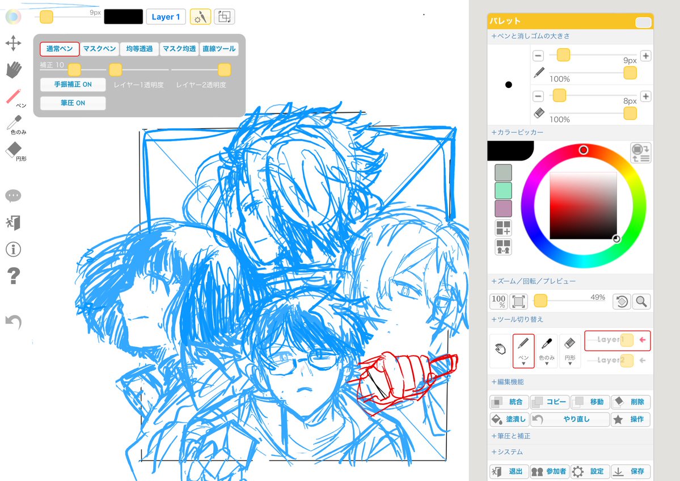
Task: Open the magnifier tool in the zoom section
Action: click(641, 301)
